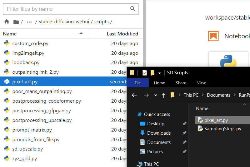Screen dimensions: 250x167
Task: Go to the home directory icon
Action: pos(7,22)
